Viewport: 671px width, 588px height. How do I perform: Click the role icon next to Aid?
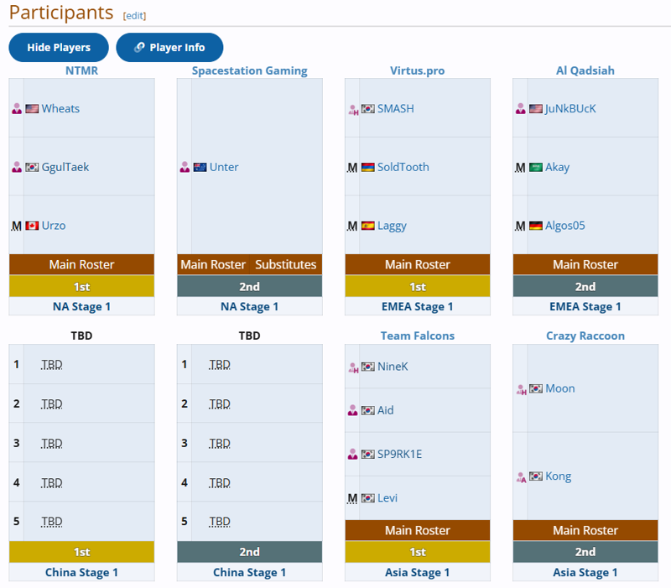352,410
